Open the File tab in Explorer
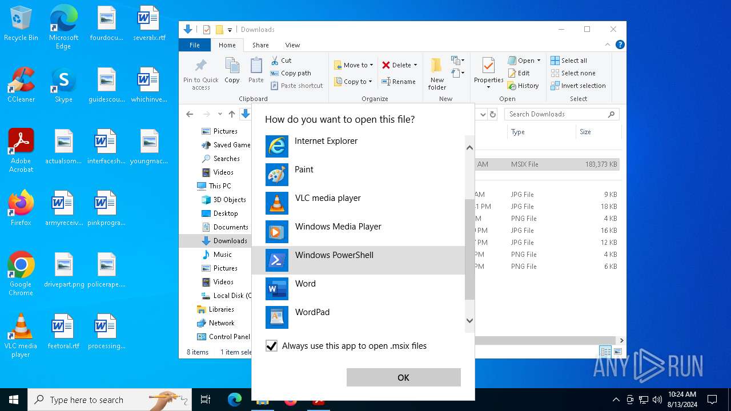Screen dimensions: 731x411 pos(195,45)
